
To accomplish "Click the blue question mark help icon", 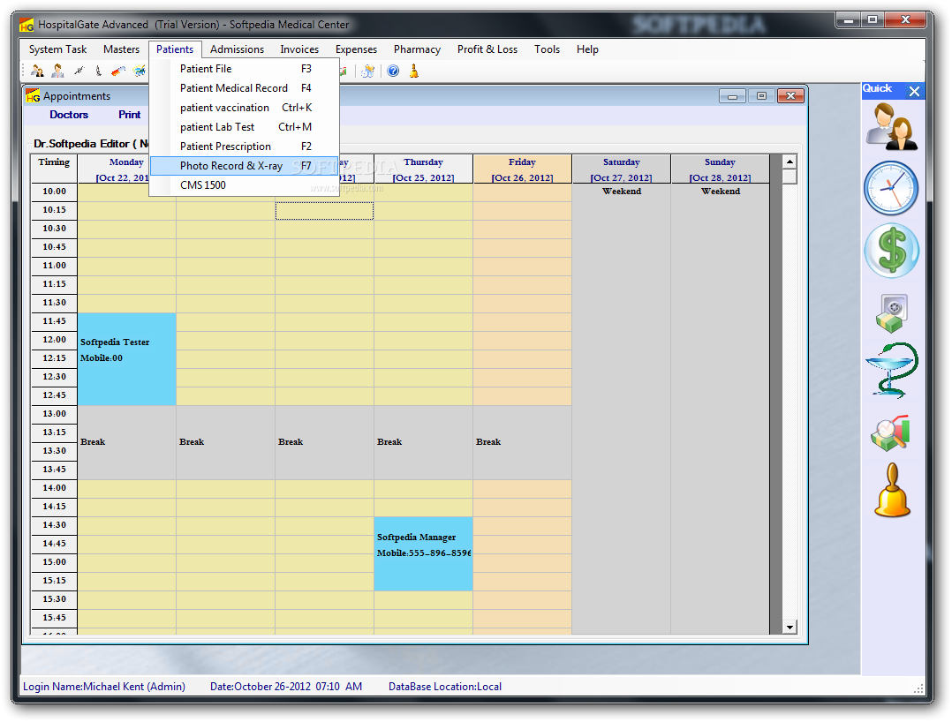I will 394,71.
